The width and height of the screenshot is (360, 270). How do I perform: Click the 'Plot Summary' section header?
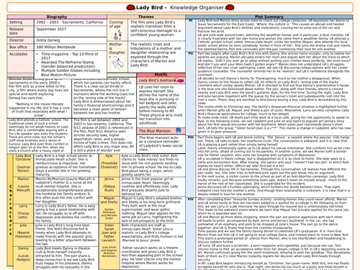(x=269, y=17)
